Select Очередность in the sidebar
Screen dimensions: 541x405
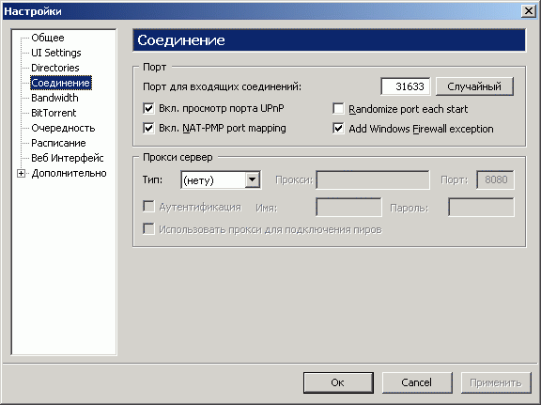[63, 128]
